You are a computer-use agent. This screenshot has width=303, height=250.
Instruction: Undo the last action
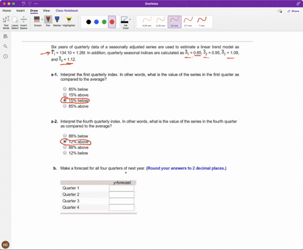[23, 4]
